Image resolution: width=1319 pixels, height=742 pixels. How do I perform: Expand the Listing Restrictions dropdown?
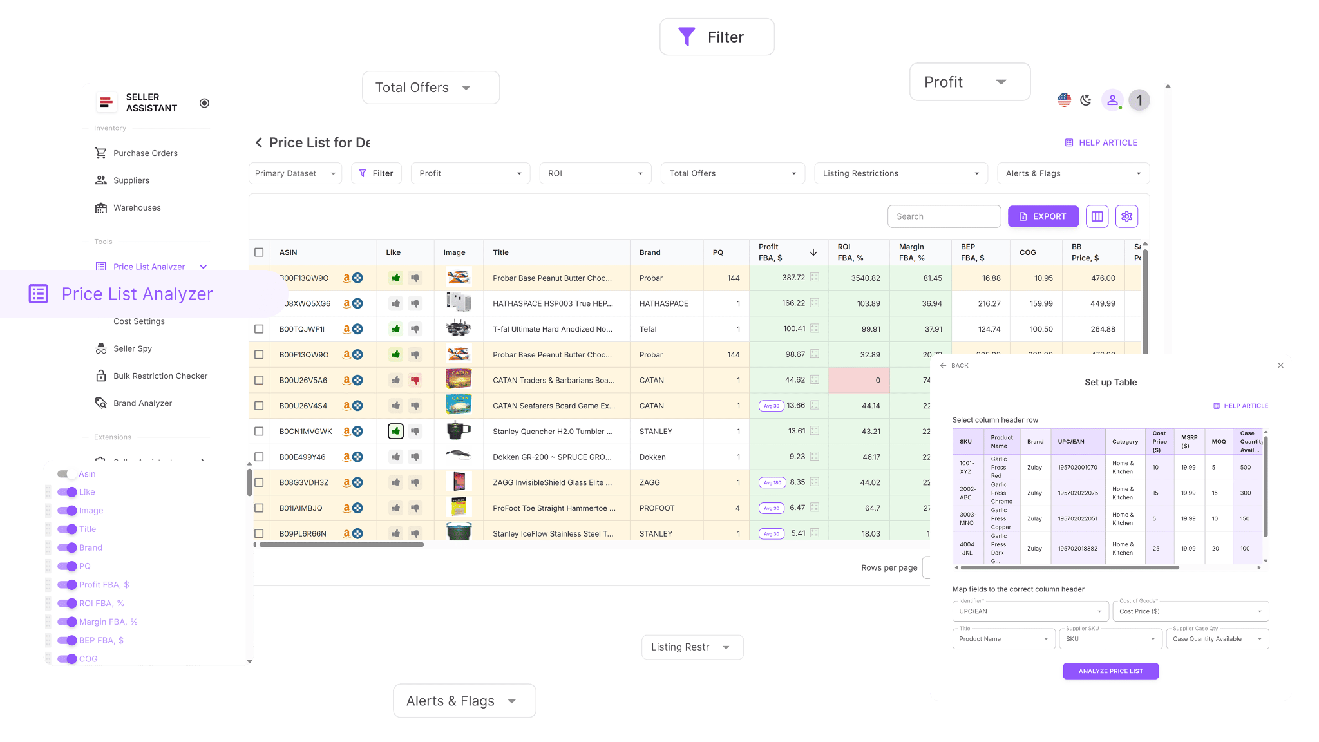click(x=900, y=173)
